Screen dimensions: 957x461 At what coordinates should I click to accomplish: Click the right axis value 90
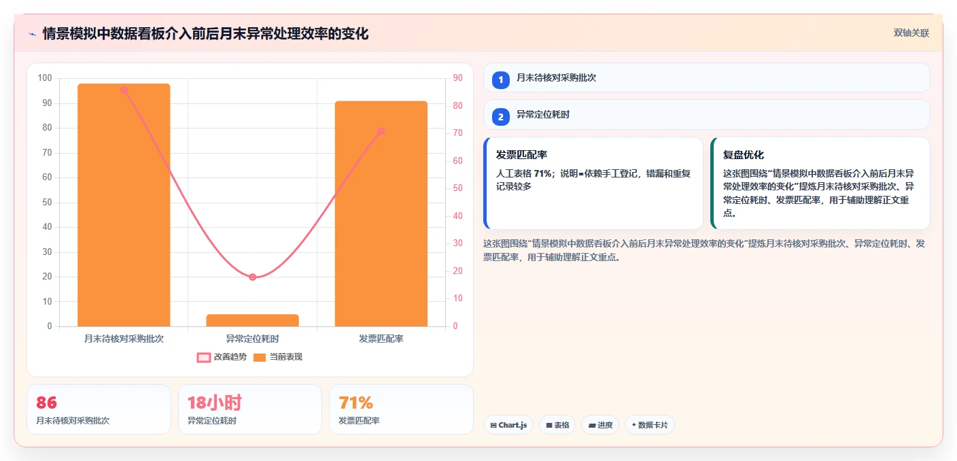pyautogui.click(x=457, y=78)
